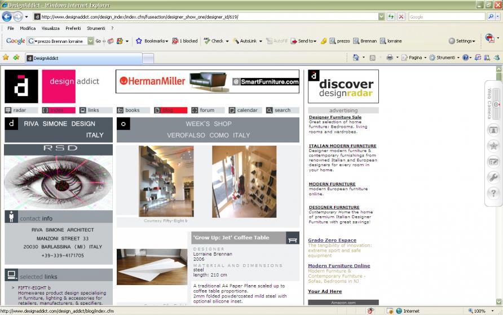Find word 'Brennan' on the page
503x315 pixels.
[365, 41]
